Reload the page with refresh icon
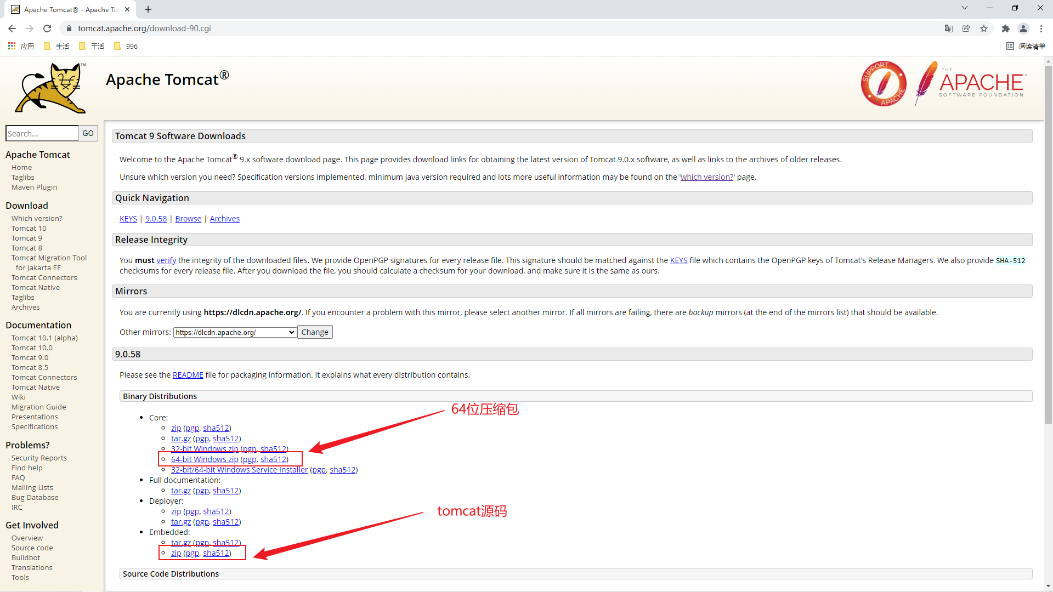The image size is (1053, 592). (x=47, y=29)
